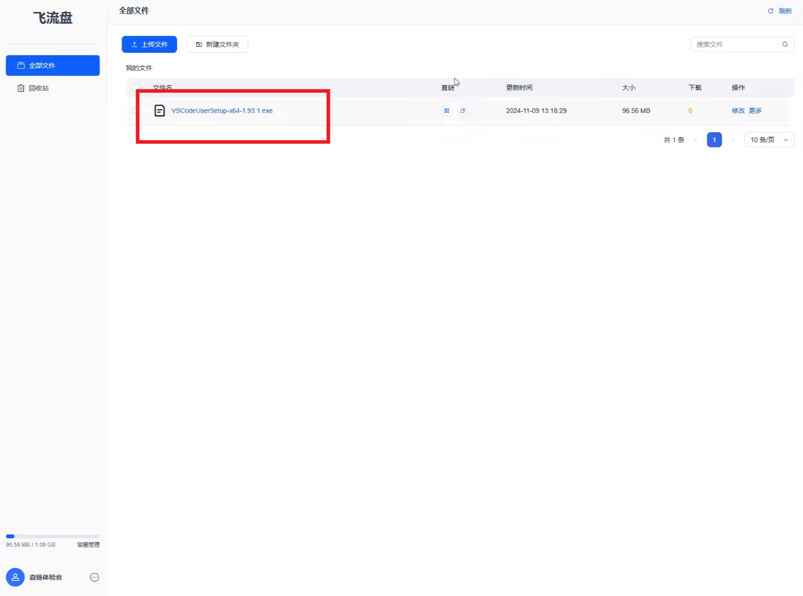Open file VSCodeUserSetup-x64-1.93.1.exe
The width and height of the screenshot is (803, 596).
click(222, 110)
